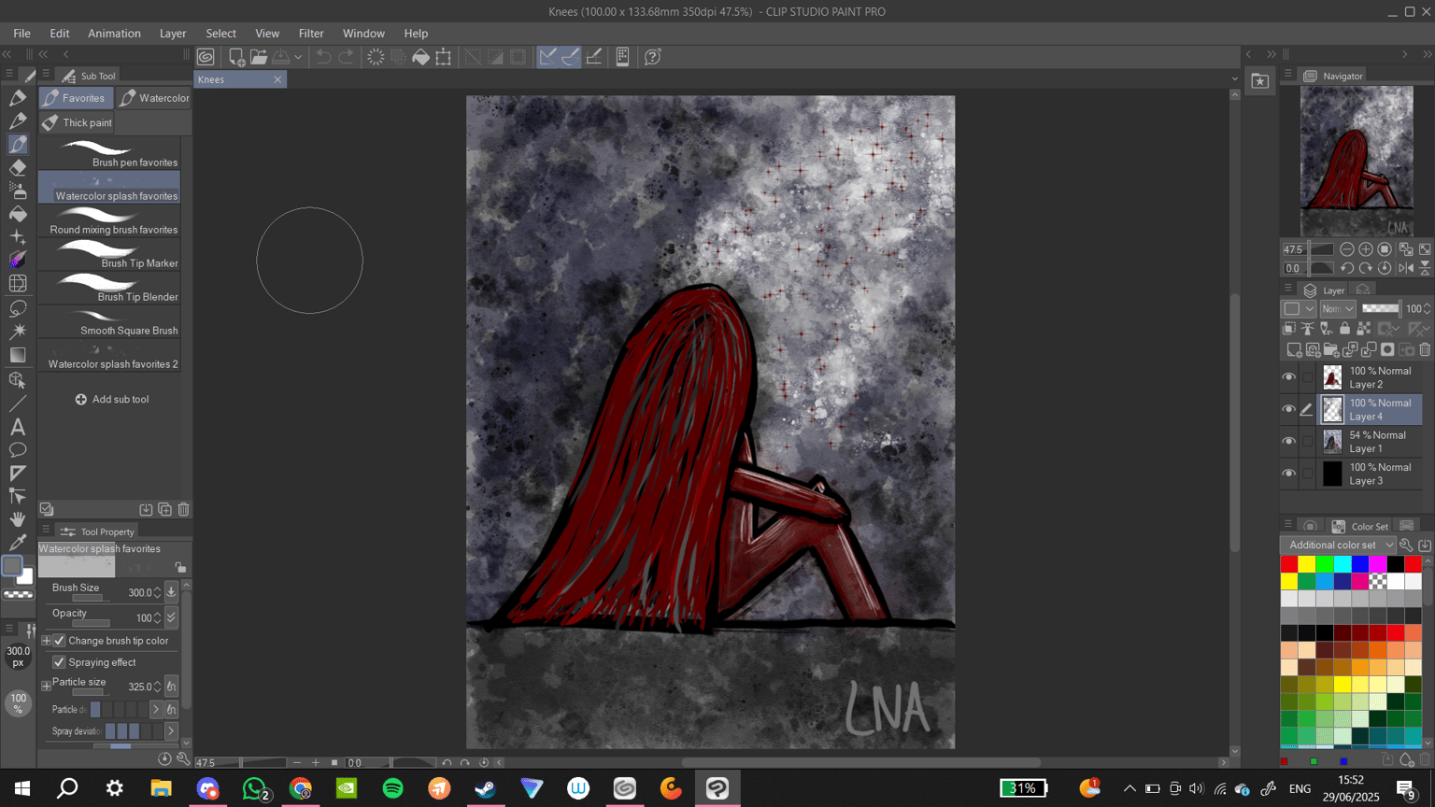Open Additional color set dropdown
This screenshot has width=1435, height=807.
pyautogui.click(x=1338, y=545)
